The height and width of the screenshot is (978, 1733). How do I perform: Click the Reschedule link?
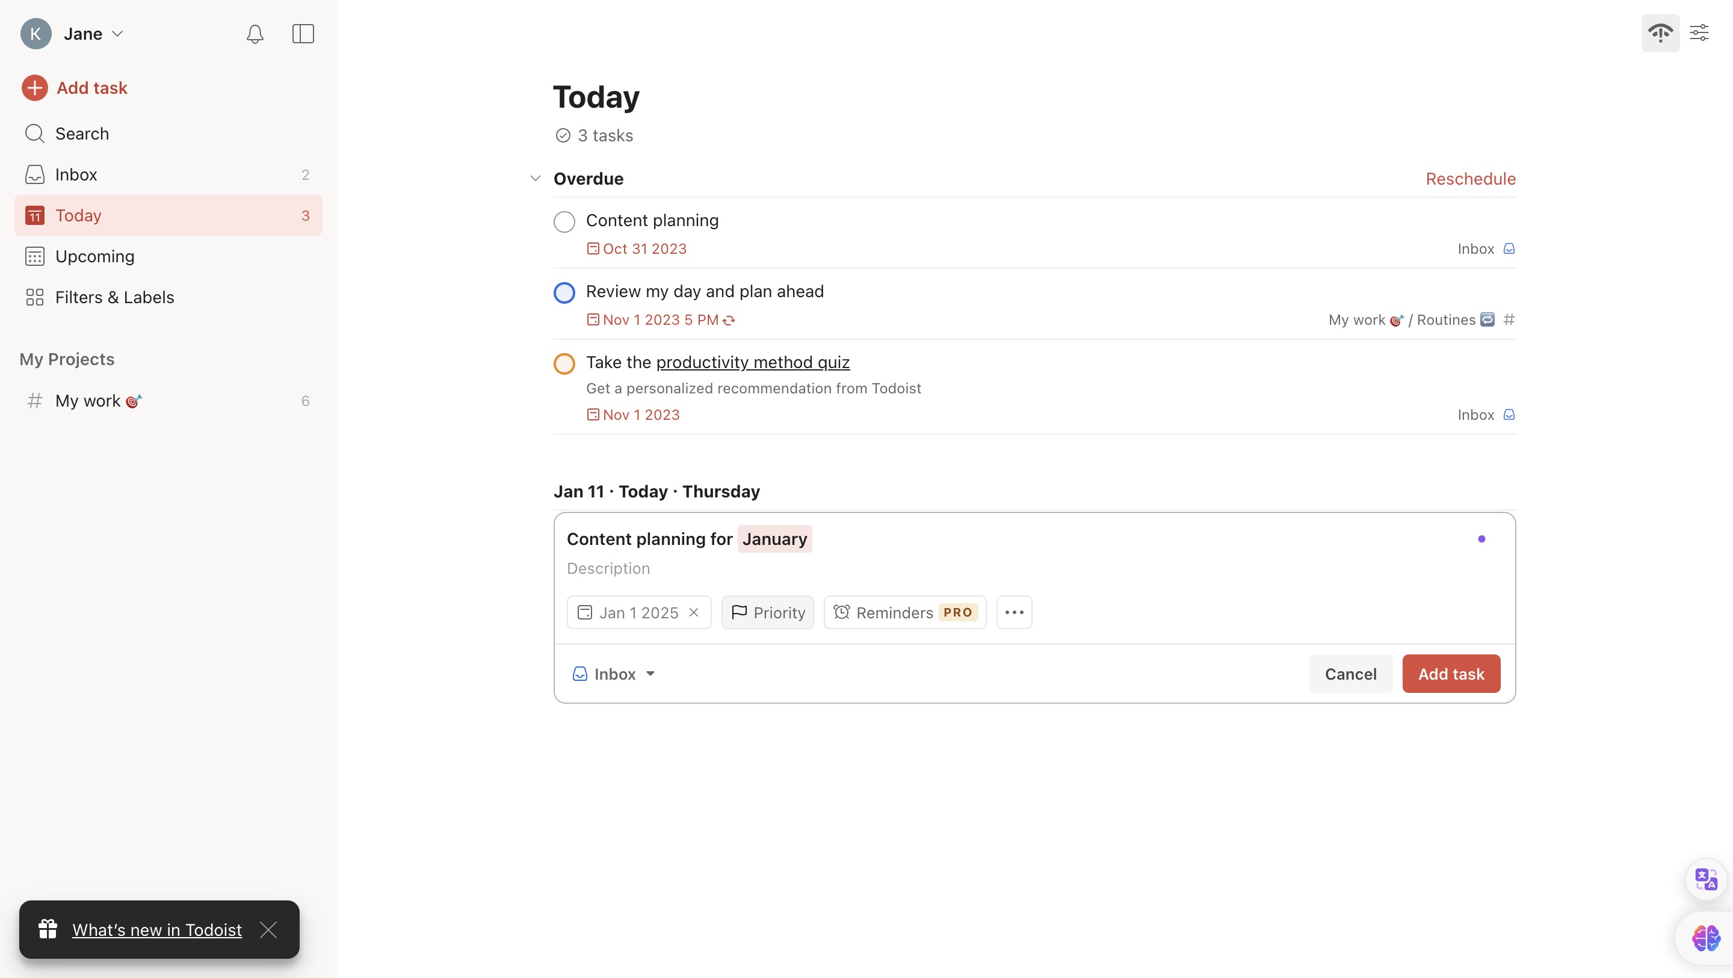(1470, 178)
